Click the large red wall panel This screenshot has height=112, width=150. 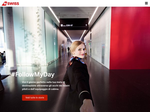[130, 38]
